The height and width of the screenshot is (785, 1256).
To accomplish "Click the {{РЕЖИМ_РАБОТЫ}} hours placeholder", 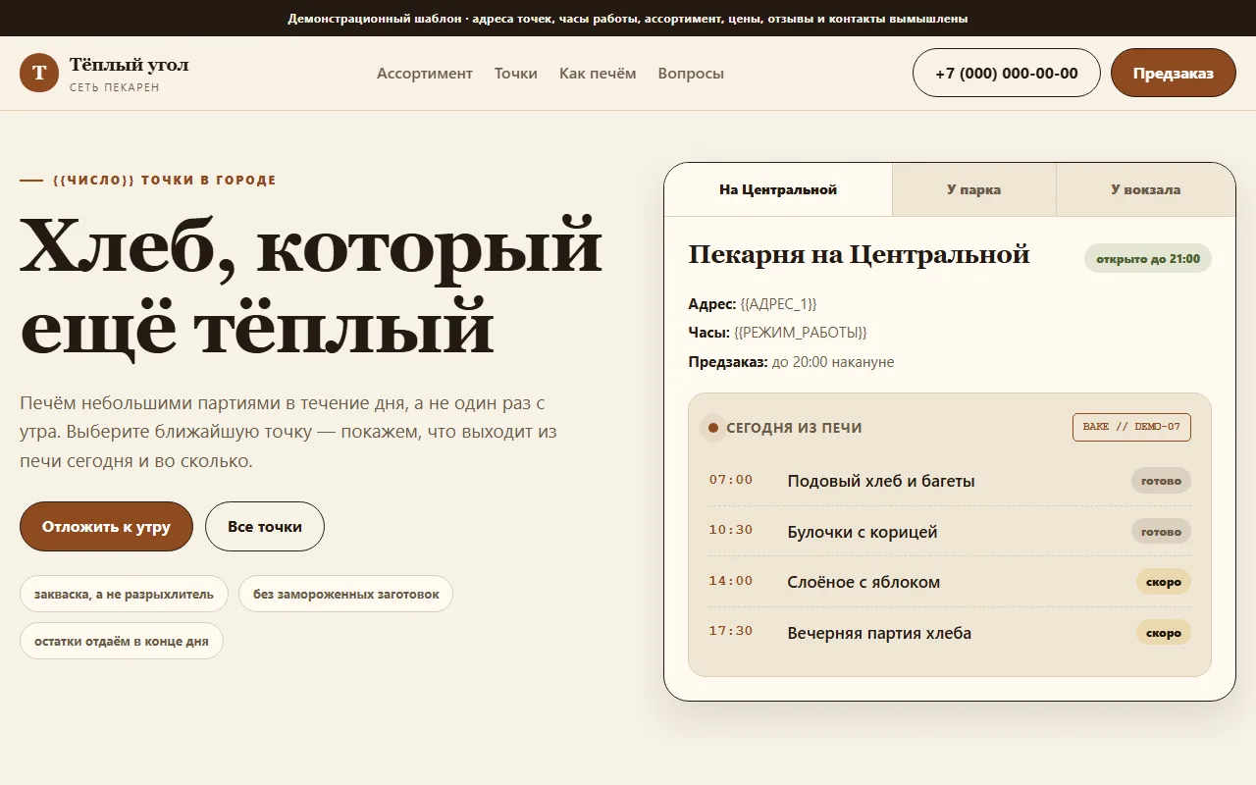I will pos(801,333).
